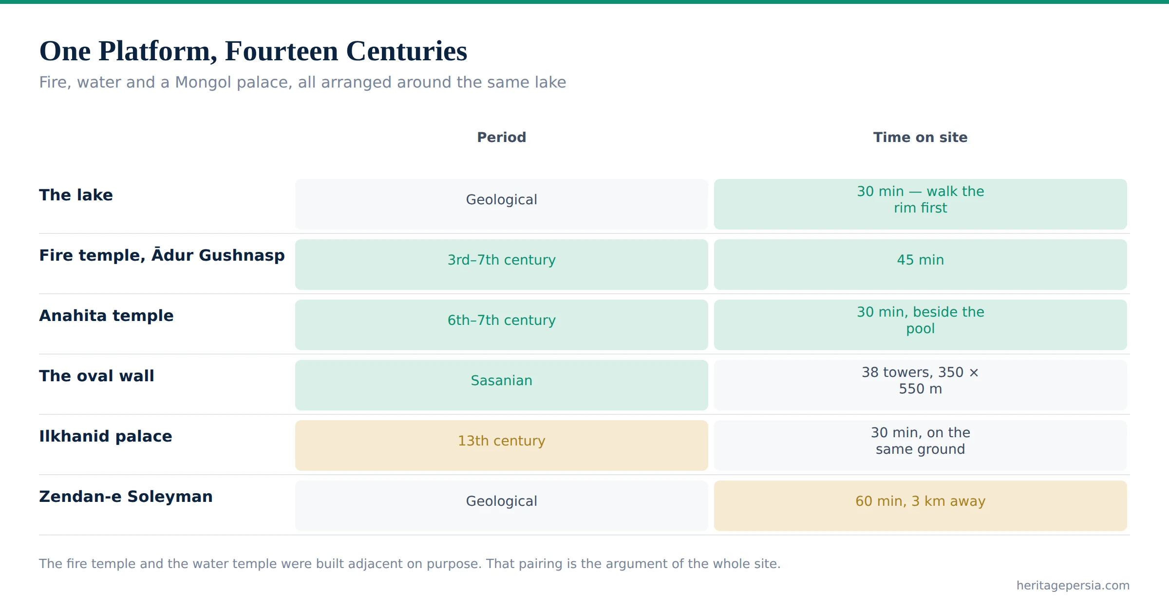Select the 6th–7th century cell
Screen dimensions: 1169x605
[x=501, y=325]
